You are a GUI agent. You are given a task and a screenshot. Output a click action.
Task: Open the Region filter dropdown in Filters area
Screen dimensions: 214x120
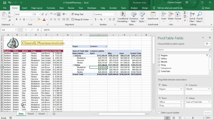181,89
